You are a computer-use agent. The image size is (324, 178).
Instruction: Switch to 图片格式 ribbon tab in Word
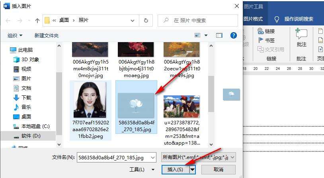click(253, 19)
